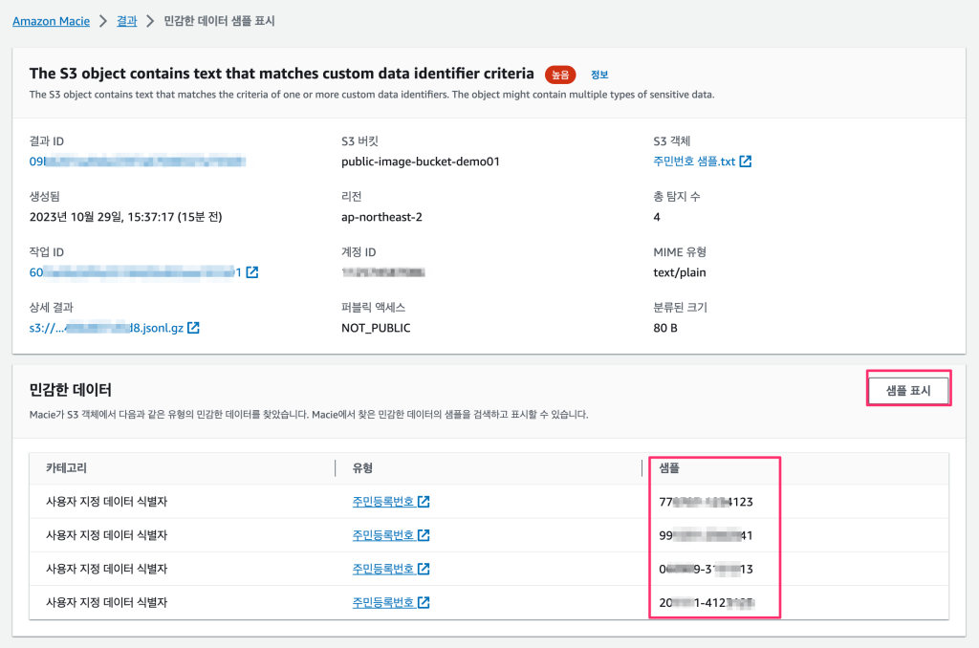The image size is (979, 648).
Task: Open the 주민번호 샘플.txt S3 object link
Action: (694, 162)
